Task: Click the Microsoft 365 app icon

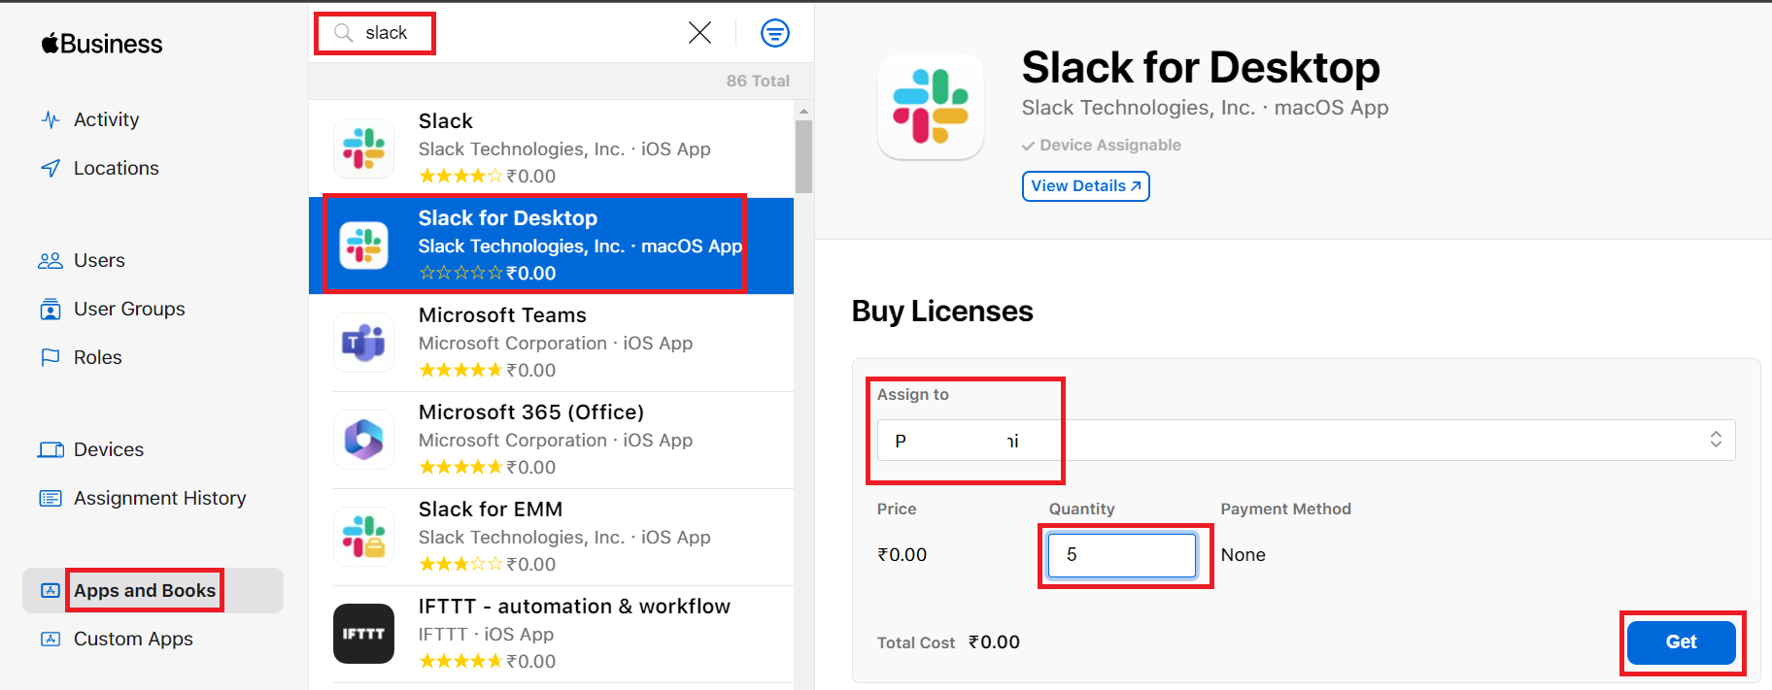Action: [363, 440]
